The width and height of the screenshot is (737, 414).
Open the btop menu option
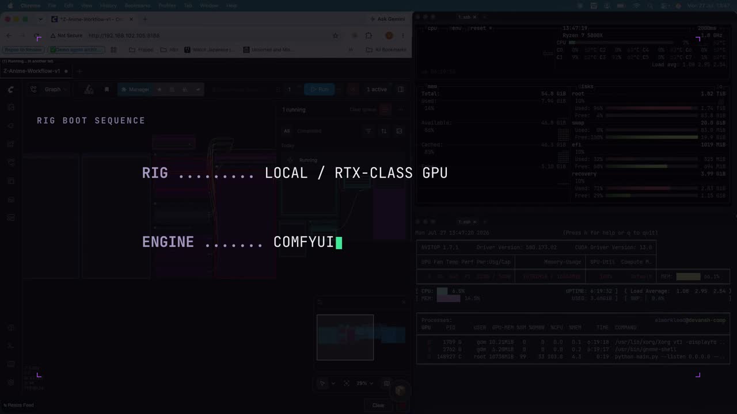(456, 28)
